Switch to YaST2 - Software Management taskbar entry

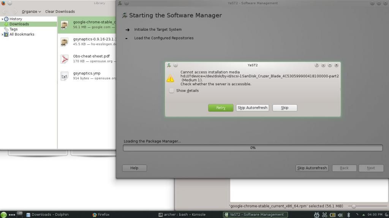tap(255, 215)
